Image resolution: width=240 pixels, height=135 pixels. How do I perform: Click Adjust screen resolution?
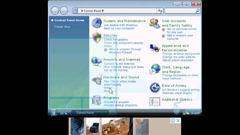(178, 60)
